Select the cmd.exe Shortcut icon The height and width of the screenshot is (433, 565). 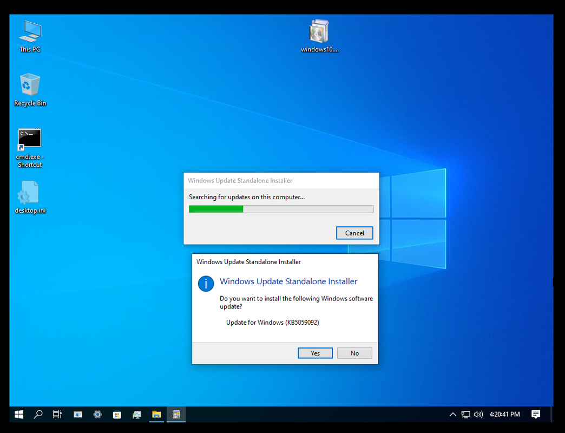(30, 148)
